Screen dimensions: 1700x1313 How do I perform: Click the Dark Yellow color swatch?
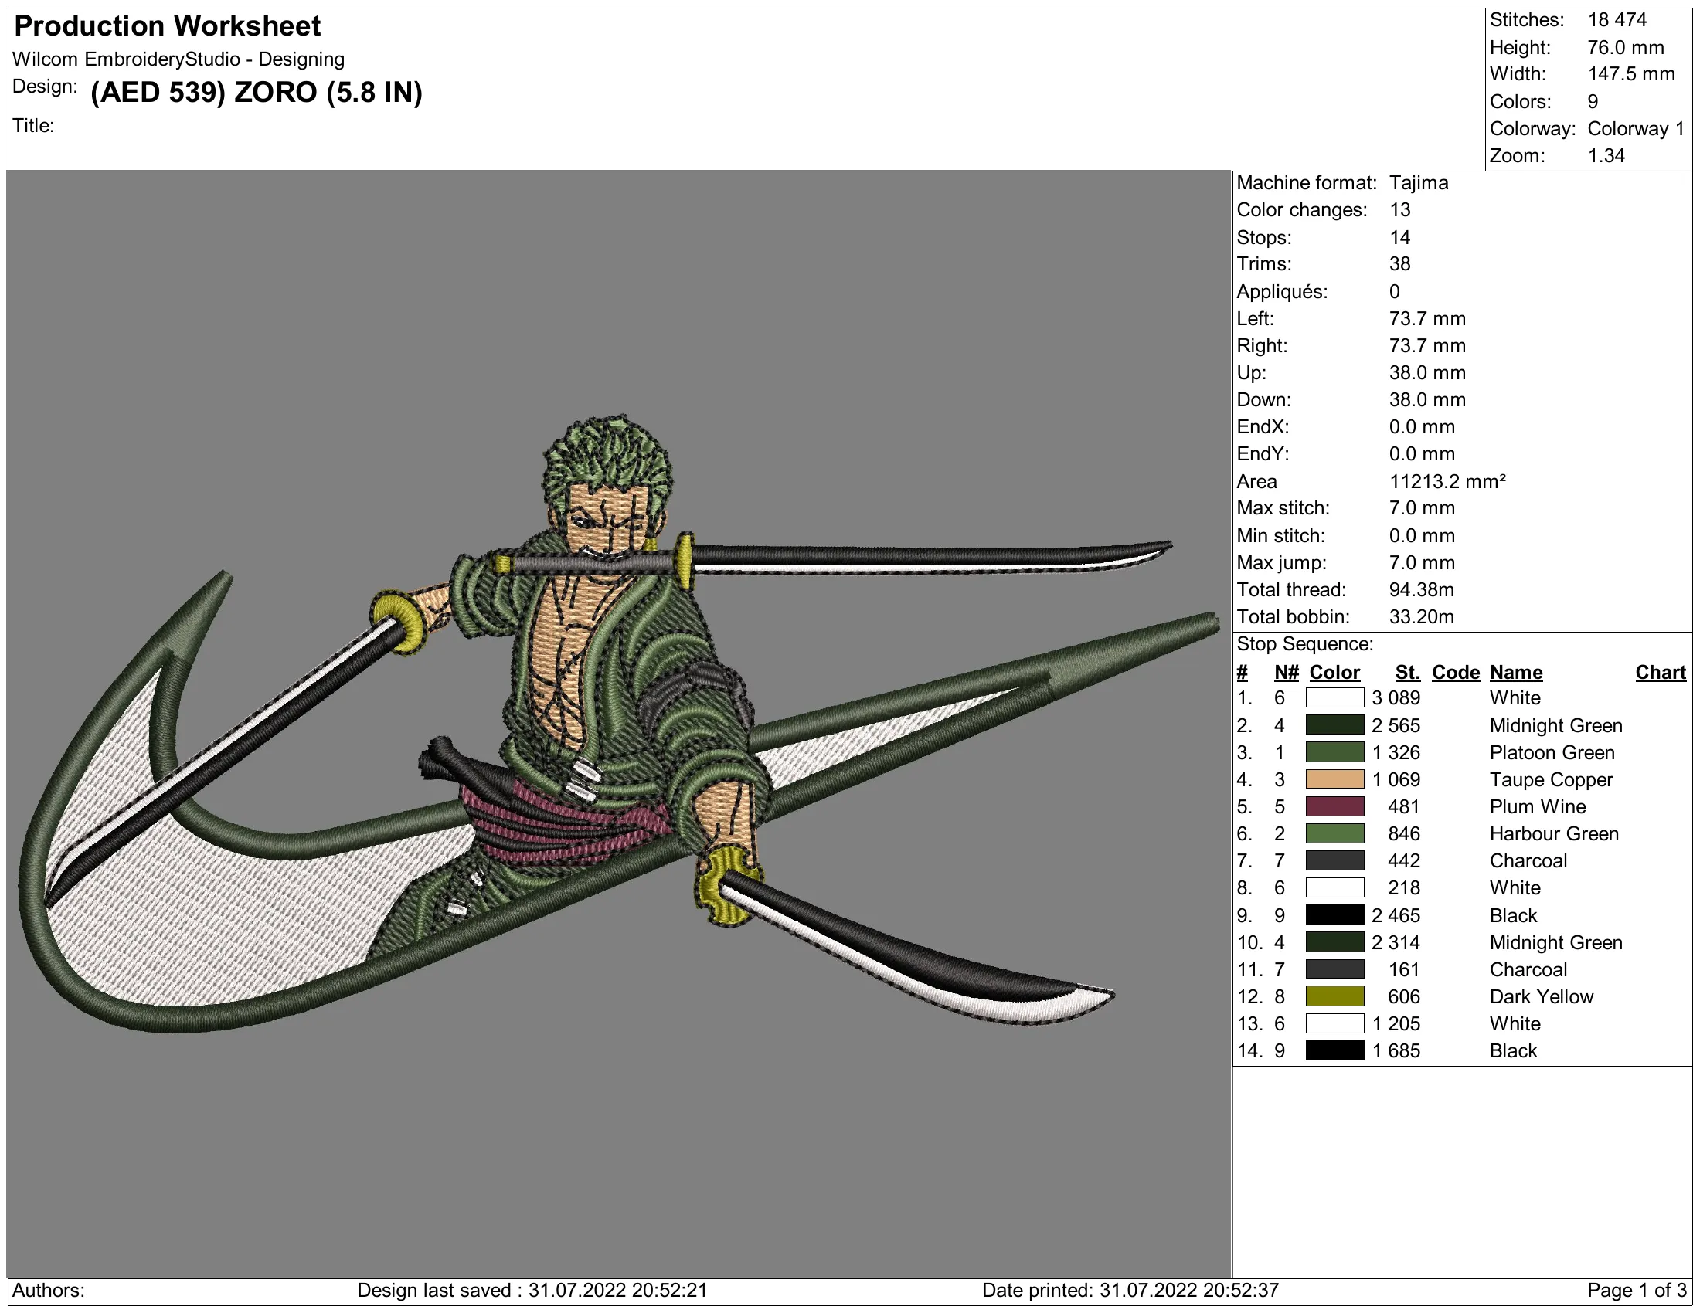pyautogui.click(x=1334, y=996)
